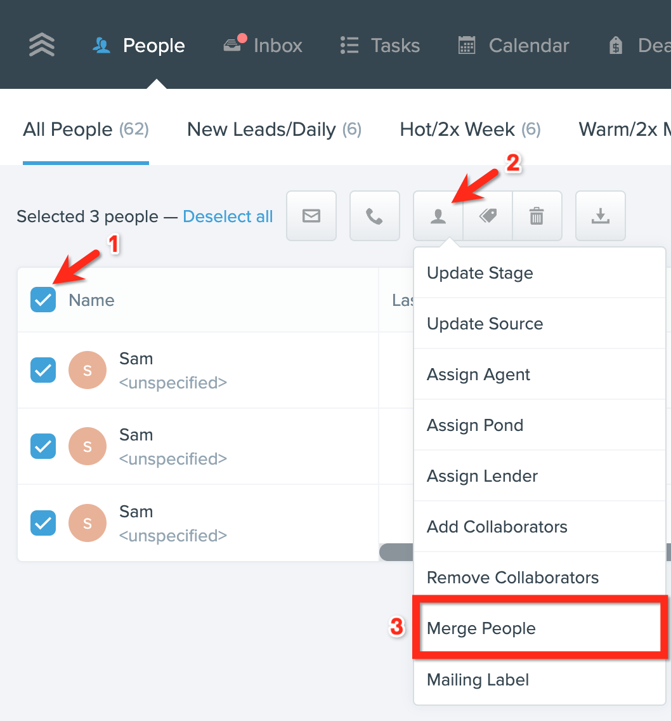
Task: Click the Tasks checklist icon
Action: (x=349, y=44)
